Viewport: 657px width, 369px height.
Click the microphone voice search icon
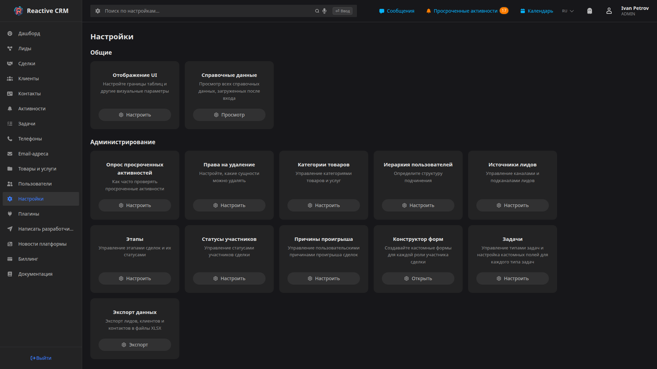pyautogui.click(x=324, y=11)
